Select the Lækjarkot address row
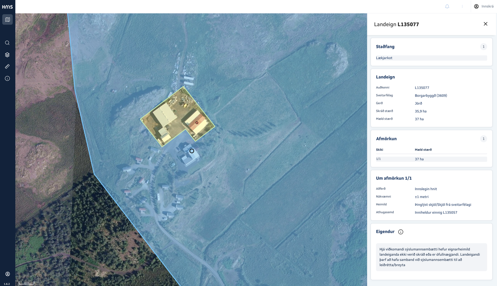This screenshot has height=286, width=497. pyautogui.click(x=431, y=58)
